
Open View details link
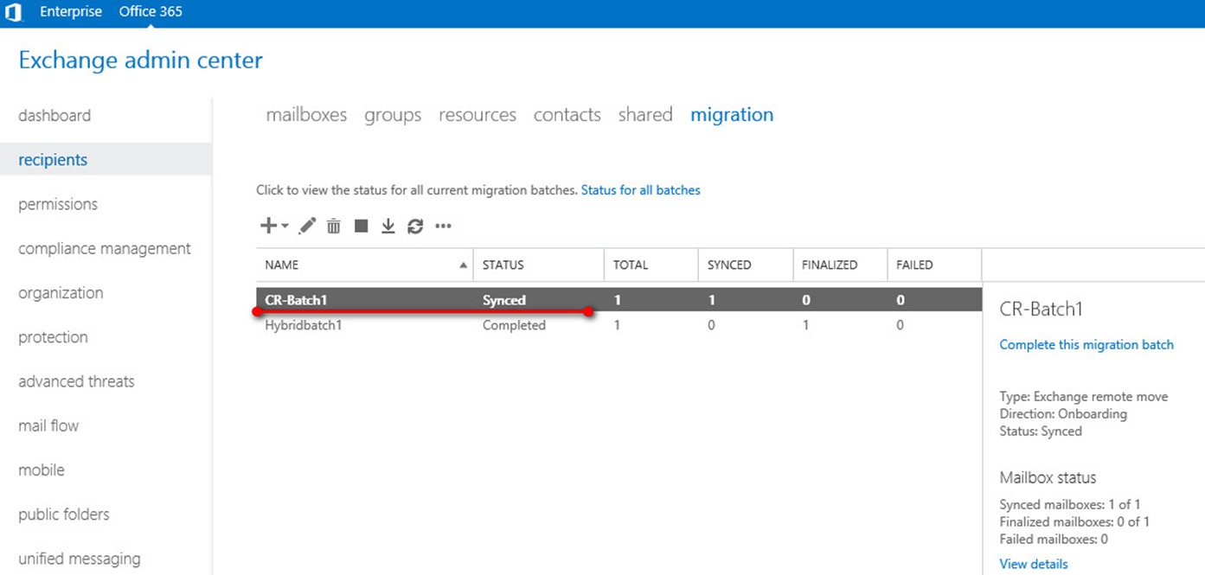(1034, 564)
